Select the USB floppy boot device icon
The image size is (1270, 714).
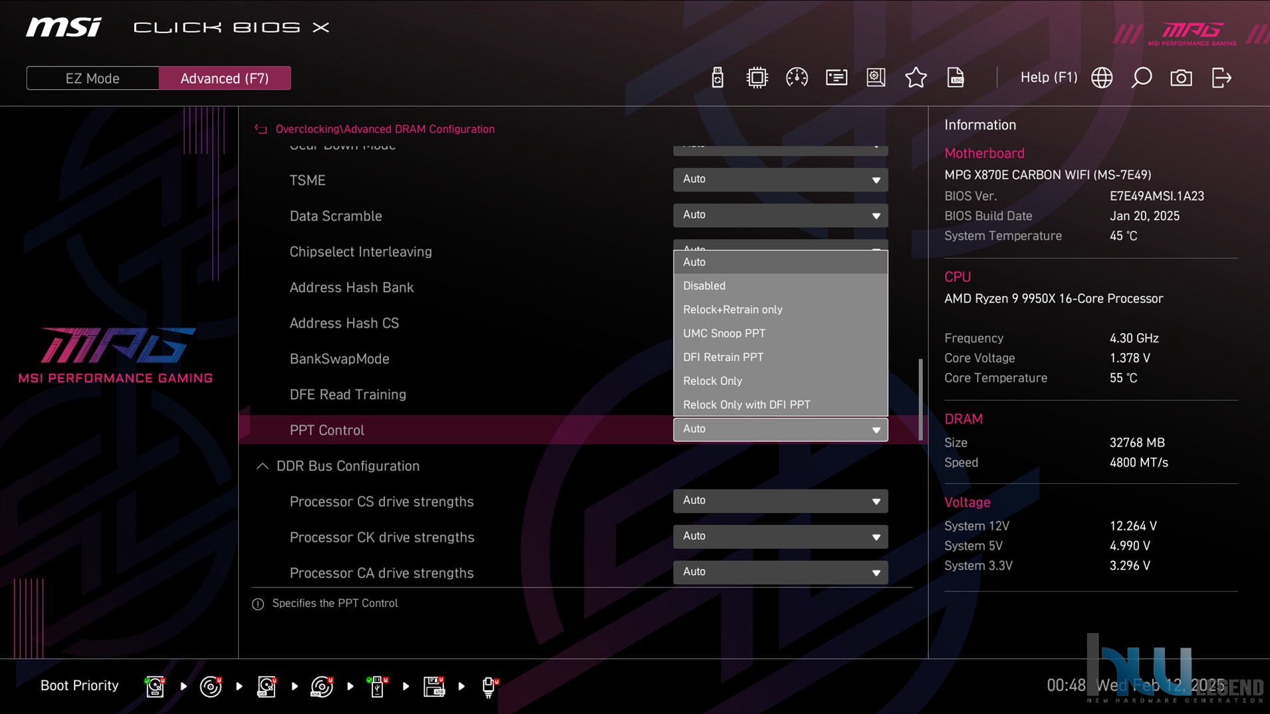tap(434, 686)
